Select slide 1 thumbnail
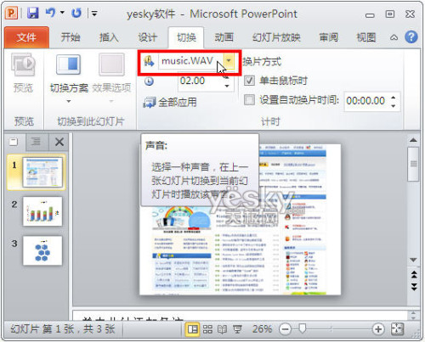425x342 pixels. (42, 172)
